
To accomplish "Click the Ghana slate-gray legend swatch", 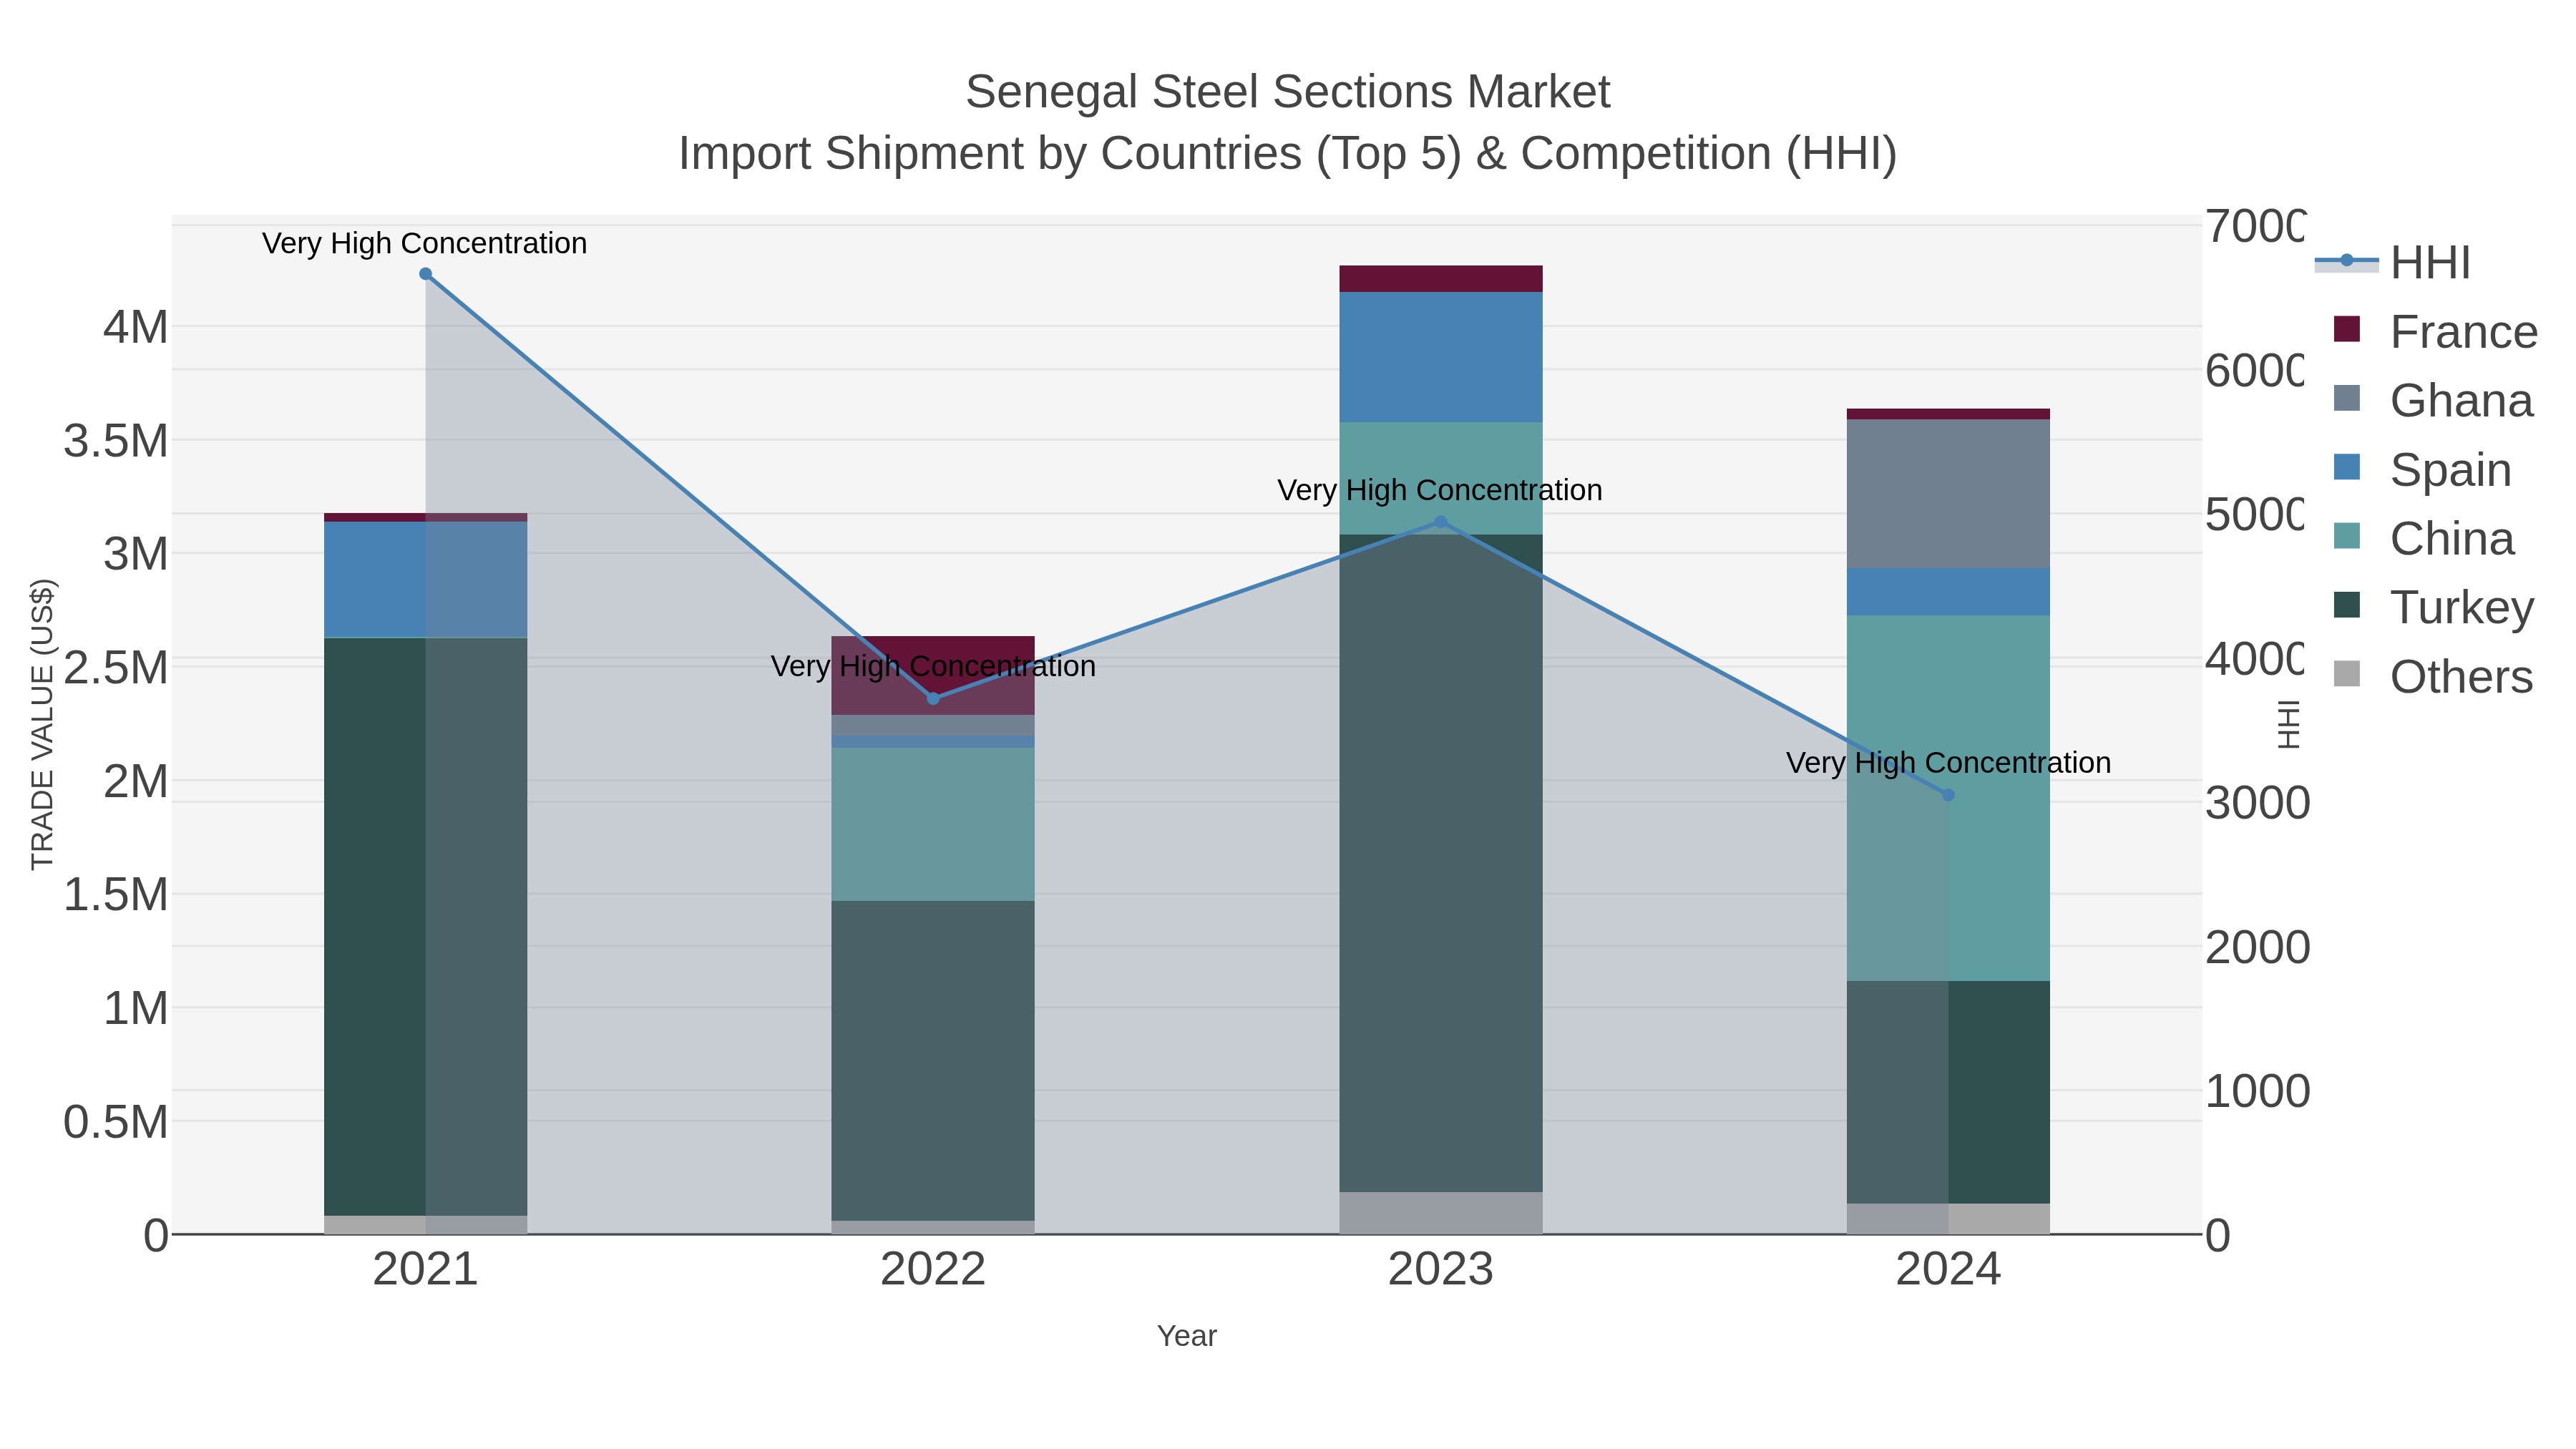I will click(x=2347, y=398).
